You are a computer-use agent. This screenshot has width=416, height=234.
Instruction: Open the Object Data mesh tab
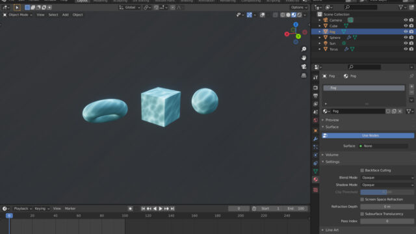[x=315, y=171]
